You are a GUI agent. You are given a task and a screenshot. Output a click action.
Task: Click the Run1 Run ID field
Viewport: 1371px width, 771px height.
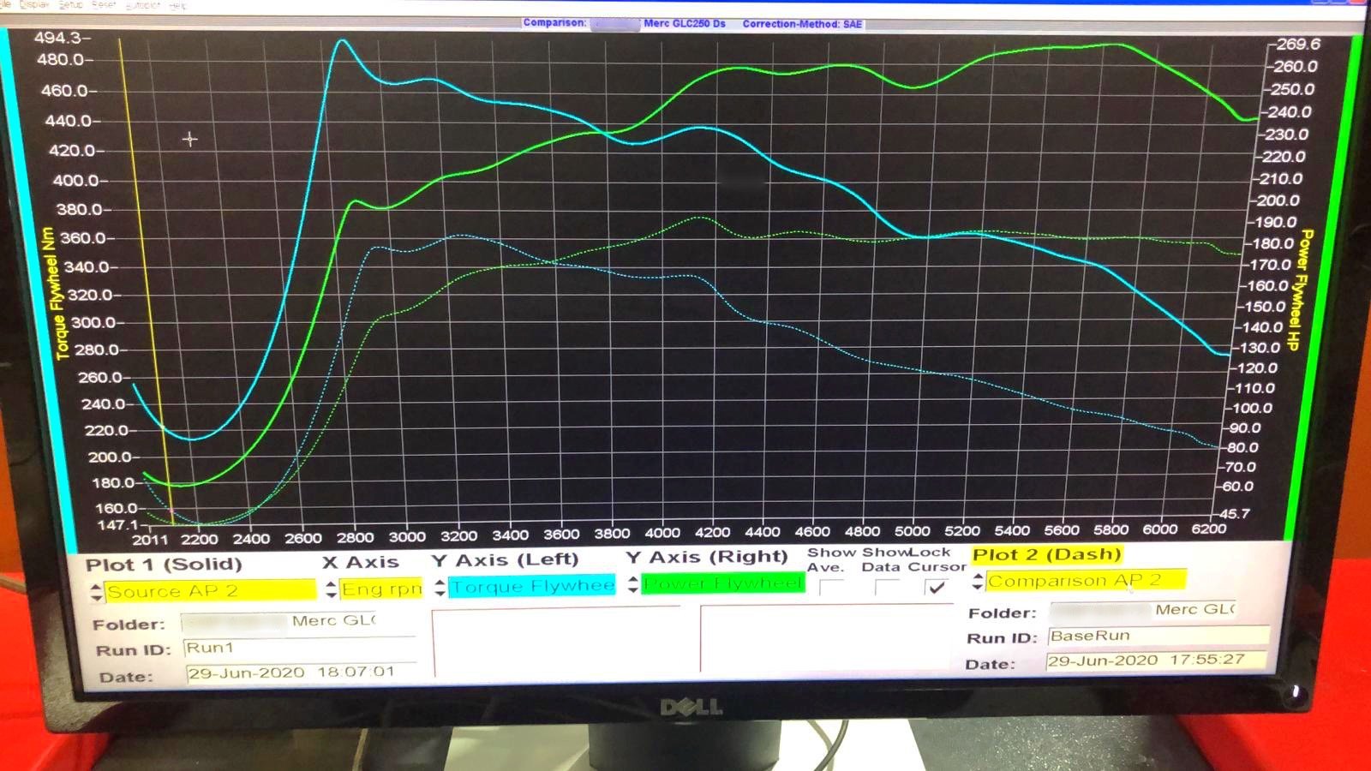(300, 648)
